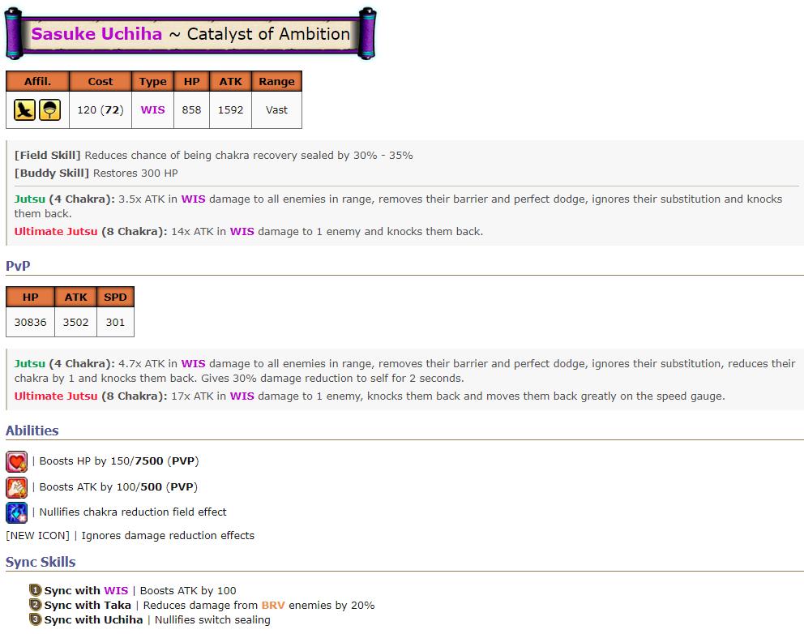Click the Uchiha fan affiliation icon
This screenshot has width=804, height=634.
pyautogui.click(x=49, y=109)
